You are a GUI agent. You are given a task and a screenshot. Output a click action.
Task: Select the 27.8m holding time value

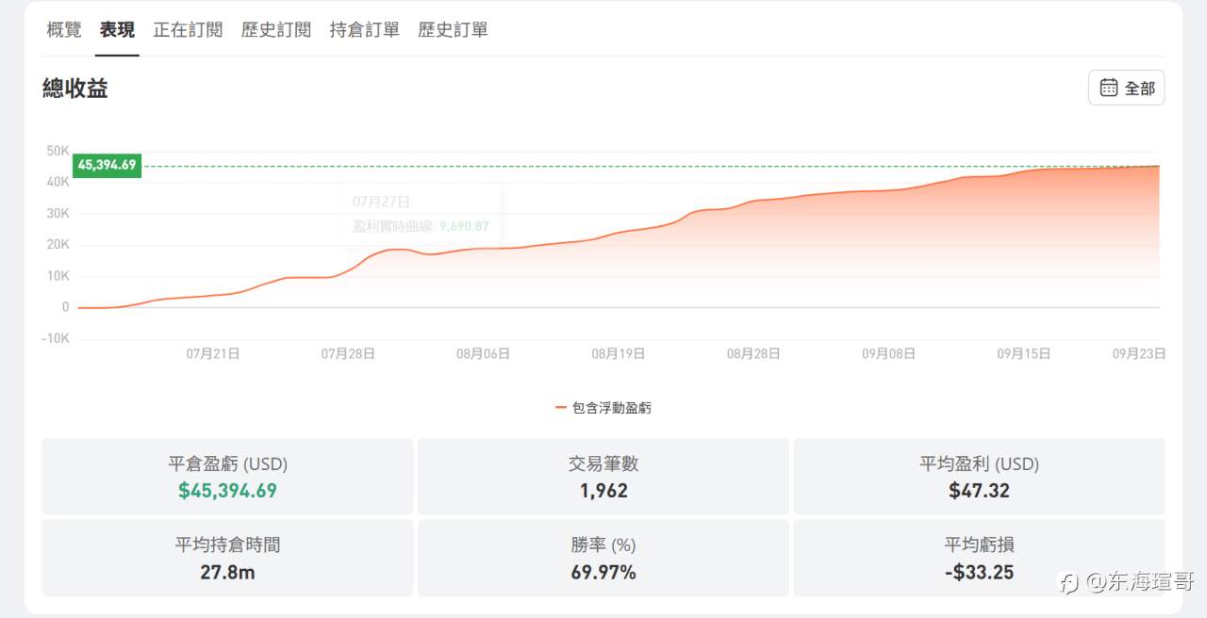[227, 572]
